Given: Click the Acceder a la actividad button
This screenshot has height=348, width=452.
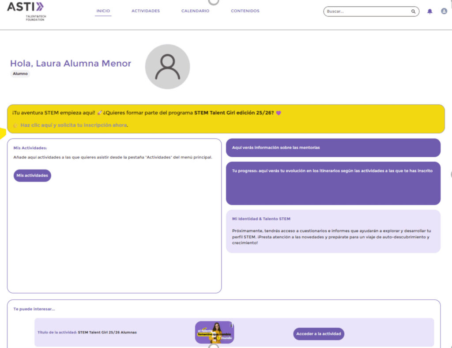Looking at the screenshot, I should 319,334.
